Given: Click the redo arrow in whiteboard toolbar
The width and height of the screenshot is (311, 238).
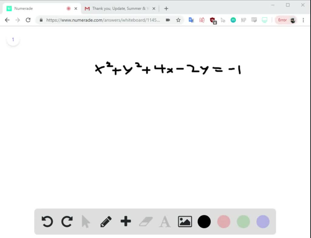Looking at the screenshot, I should pos(67,222).
